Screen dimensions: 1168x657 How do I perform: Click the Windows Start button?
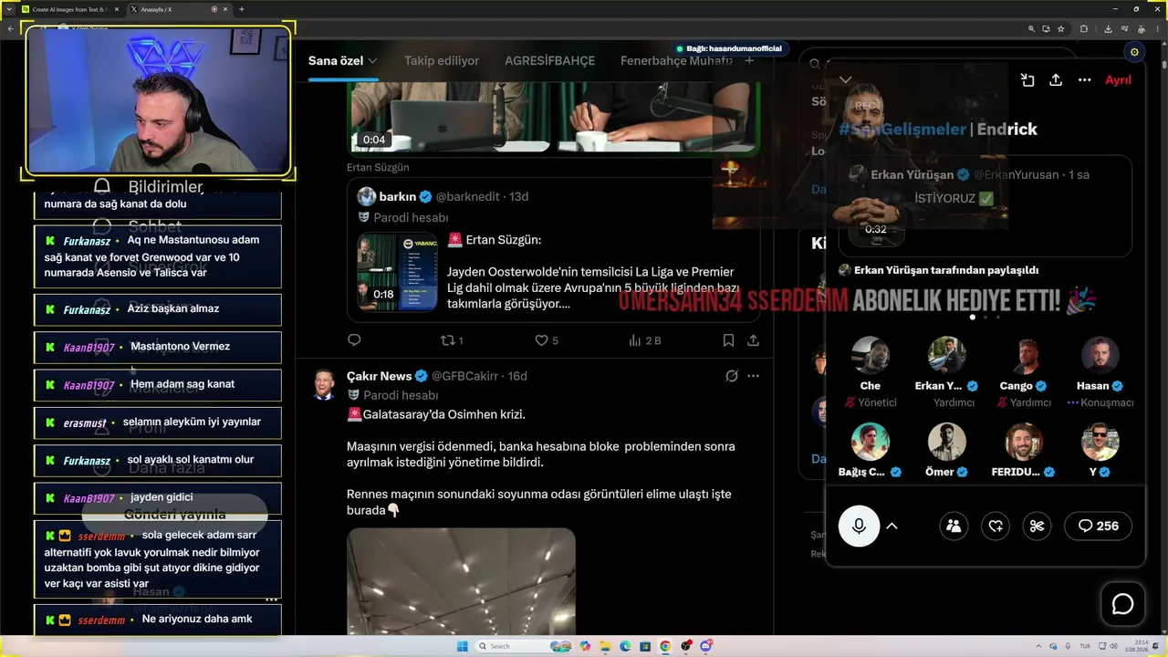click(462, 646)
